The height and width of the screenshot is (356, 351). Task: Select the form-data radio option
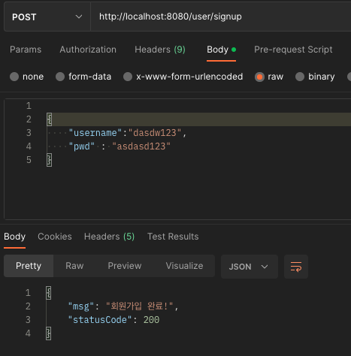click(x=60, y=77)
